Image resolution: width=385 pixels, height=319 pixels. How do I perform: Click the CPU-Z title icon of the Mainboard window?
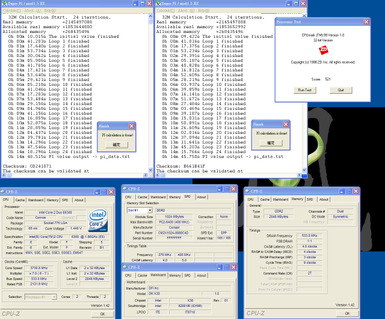(125, 267)
